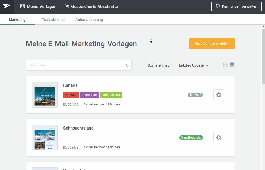Viewport: 265px width, 170px height.
Task: Select the red Kanada tag
Action: click(x=71, y=95)
